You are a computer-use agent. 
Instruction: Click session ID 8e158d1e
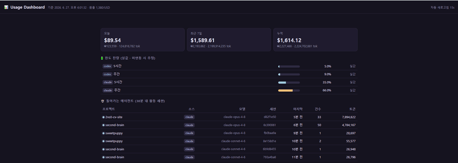pos(269,141)
